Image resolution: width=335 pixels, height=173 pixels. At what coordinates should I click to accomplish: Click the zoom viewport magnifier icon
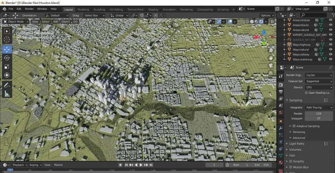tap(271, 50)
